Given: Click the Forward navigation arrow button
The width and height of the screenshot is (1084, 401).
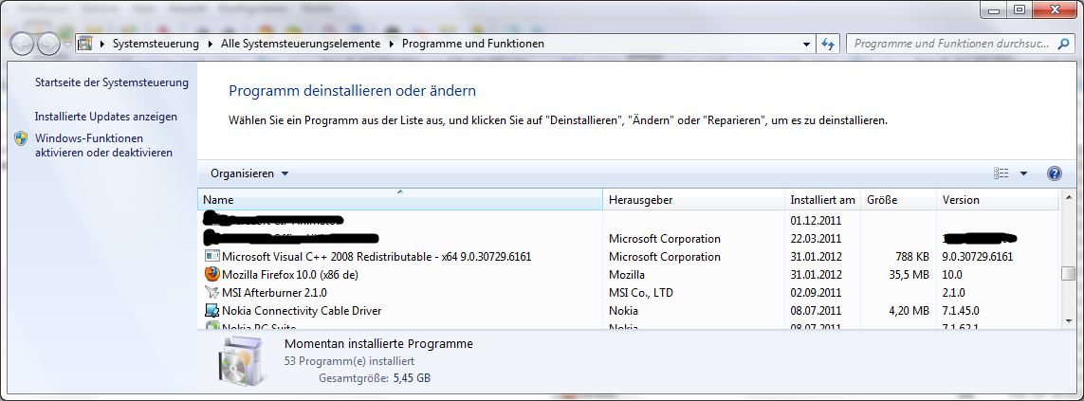Looking at the screenshot, I should coord(48,45).
